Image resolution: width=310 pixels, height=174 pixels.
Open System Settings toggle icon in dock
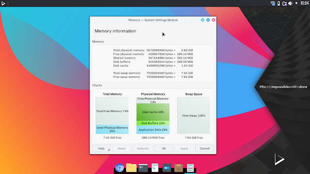pos(167,168)
